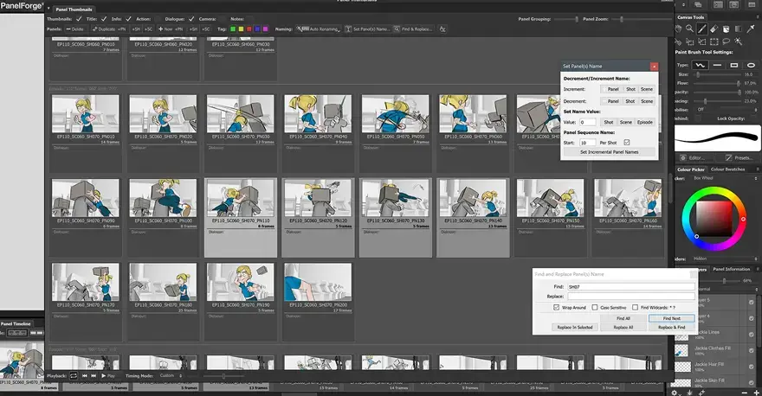Toggle the Title checkbox

(104, 19)
